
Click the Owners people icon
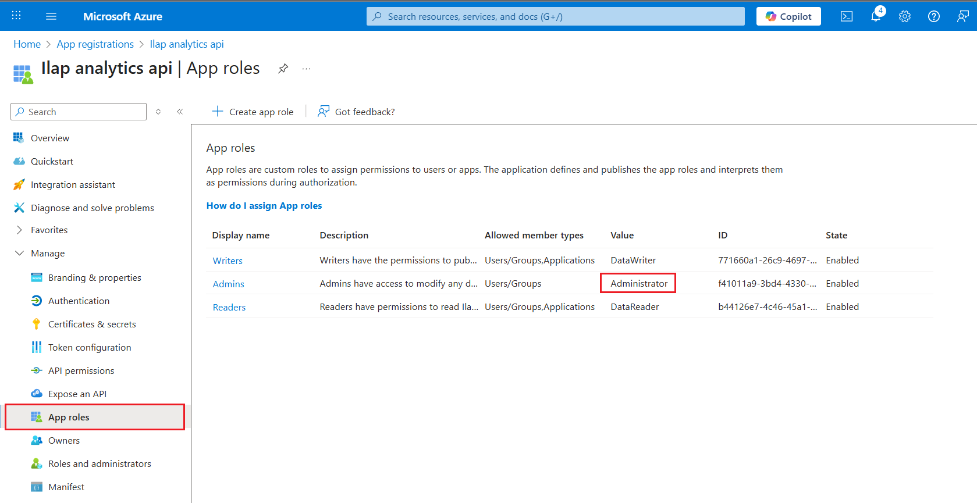click(37, 440)
